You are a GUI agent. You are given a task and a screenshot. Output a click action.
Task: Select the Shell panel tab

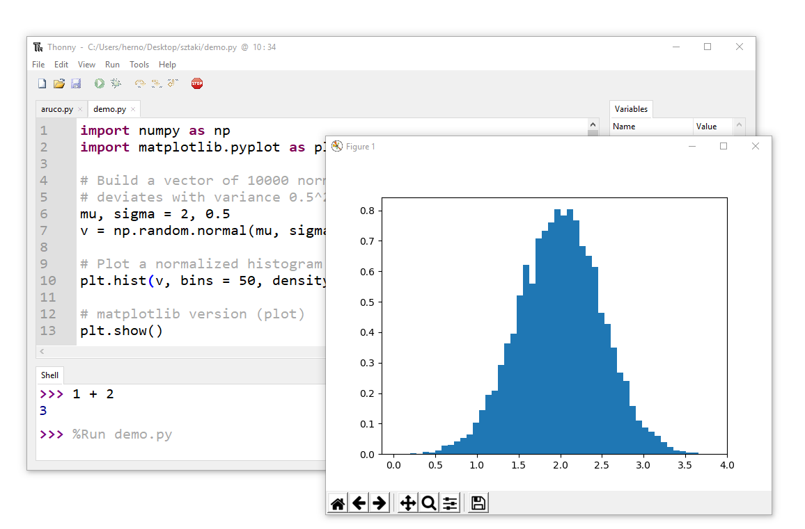50,375
